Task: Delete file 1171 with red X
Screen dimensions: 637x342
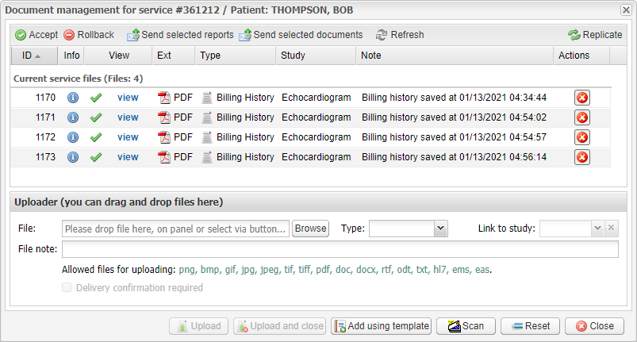Action: 582,117
